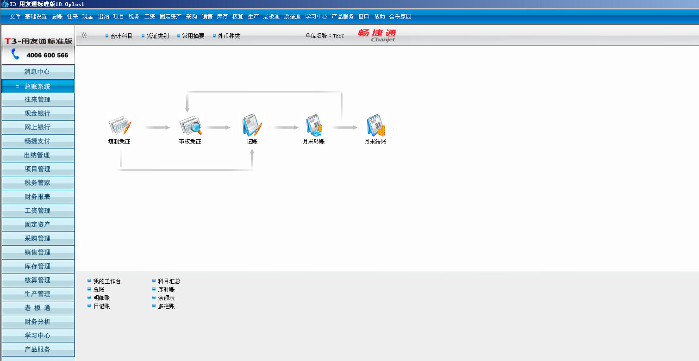
Task: Open the 凭证类别 shortcut link
Action: pos(157,36)
